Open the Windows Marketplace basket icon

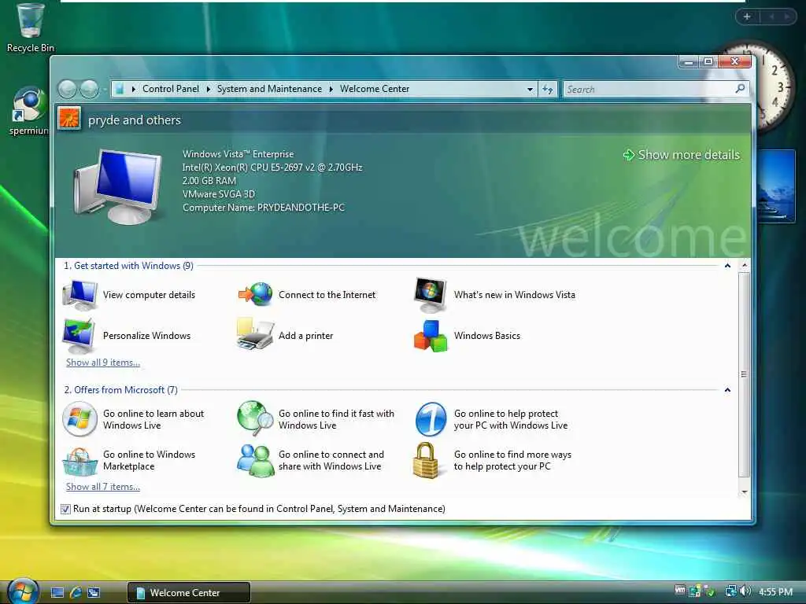pyautogui.click(x=79, y=461)
